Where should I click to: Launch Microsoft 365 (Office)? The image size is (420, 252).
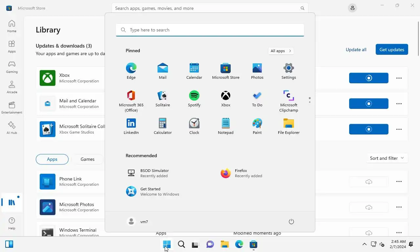pos(131,101)
